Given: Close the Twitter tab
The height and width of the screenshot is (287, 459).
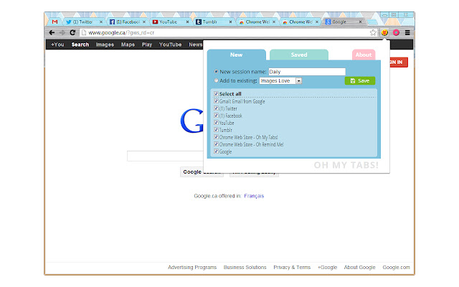Looking at the screenshot, I should click(101, 22).
